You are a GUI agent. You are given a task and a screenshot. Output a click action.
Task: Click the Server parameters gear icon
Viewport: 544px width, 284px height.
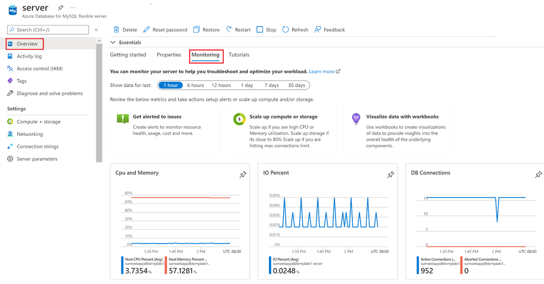[x=10, y=159]
